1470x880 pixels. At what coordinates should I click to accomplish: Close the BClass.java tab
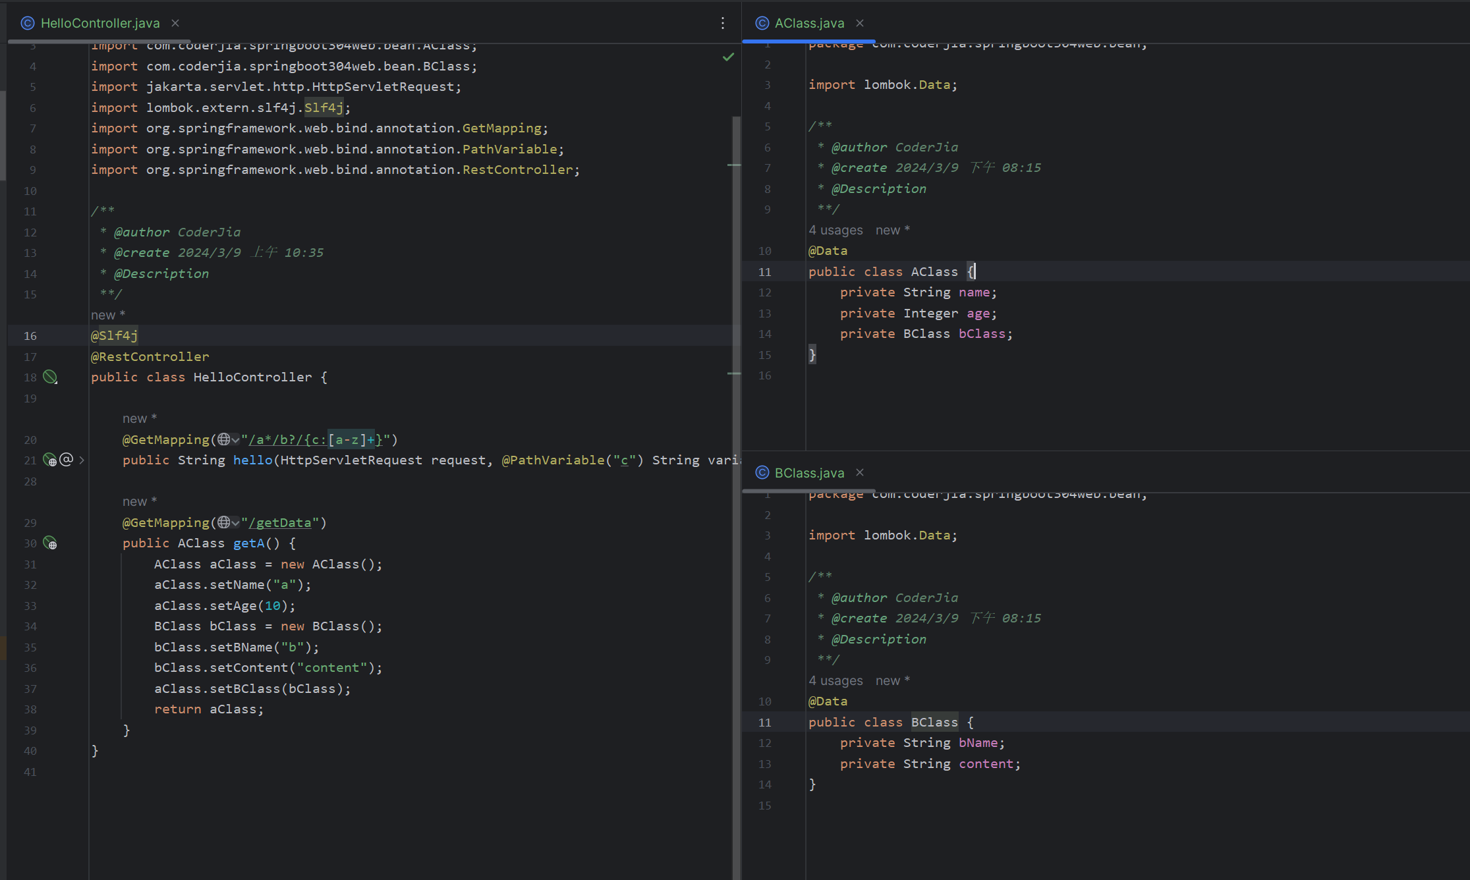860,473
